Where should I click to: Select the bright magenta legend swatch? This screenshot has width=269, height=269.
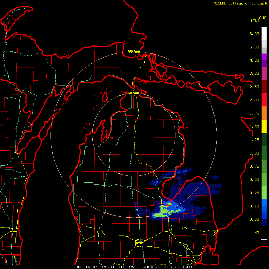(264, 57)
